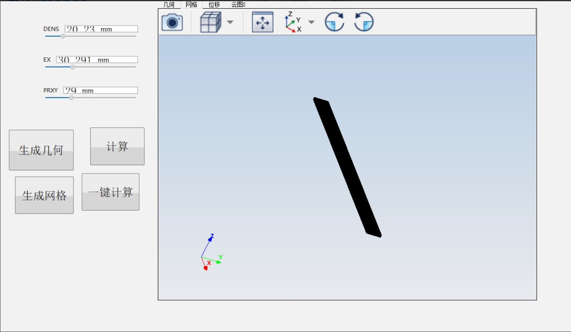The image size is (571, 332).
Task: Switch to the 网格 tab
Action: (x=191, y=5)
